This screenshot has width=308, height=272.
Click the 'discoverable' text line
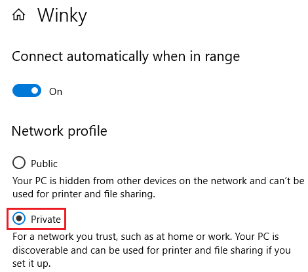click(151, 250)
